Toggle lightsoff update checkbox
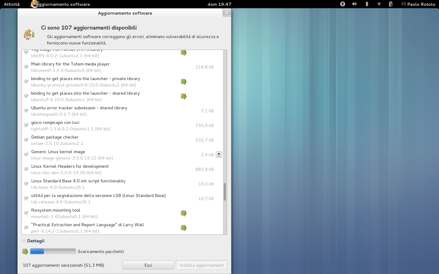The image size is (439, 274). (26, 125)
